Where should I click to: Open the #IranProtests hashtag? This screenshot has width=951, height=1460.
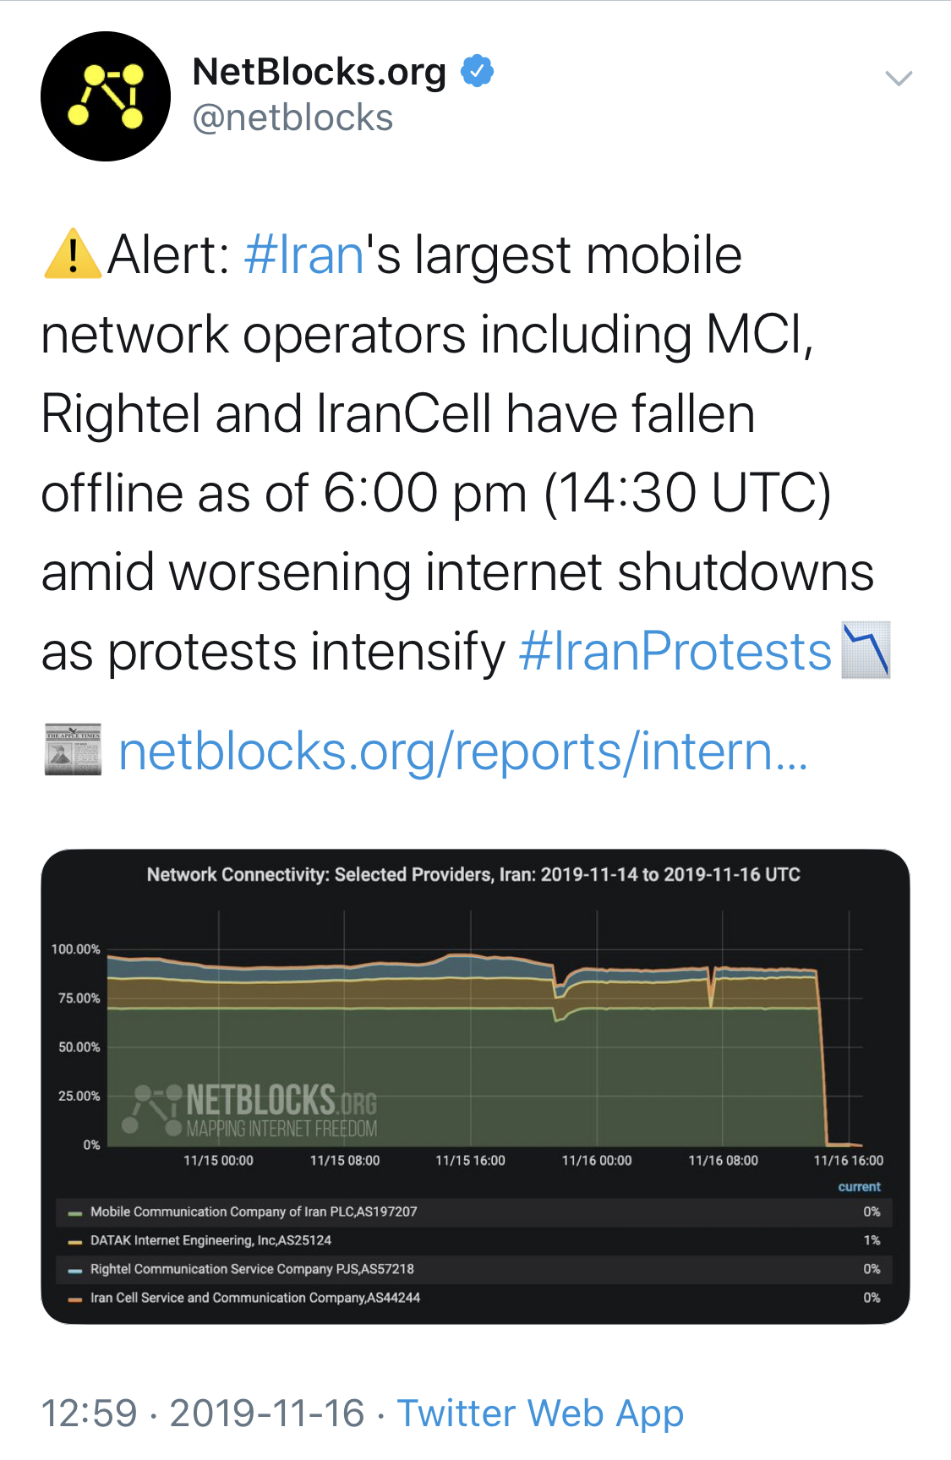click(x=675, y=652)
